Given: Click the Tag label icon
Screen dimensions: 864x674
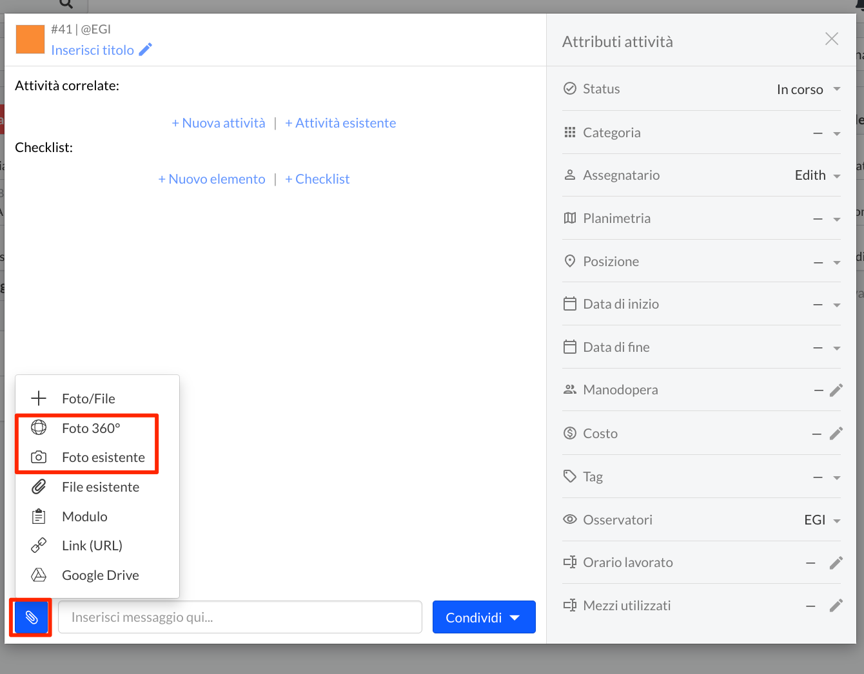Looking at the screenshot, I should click(570, 476).
